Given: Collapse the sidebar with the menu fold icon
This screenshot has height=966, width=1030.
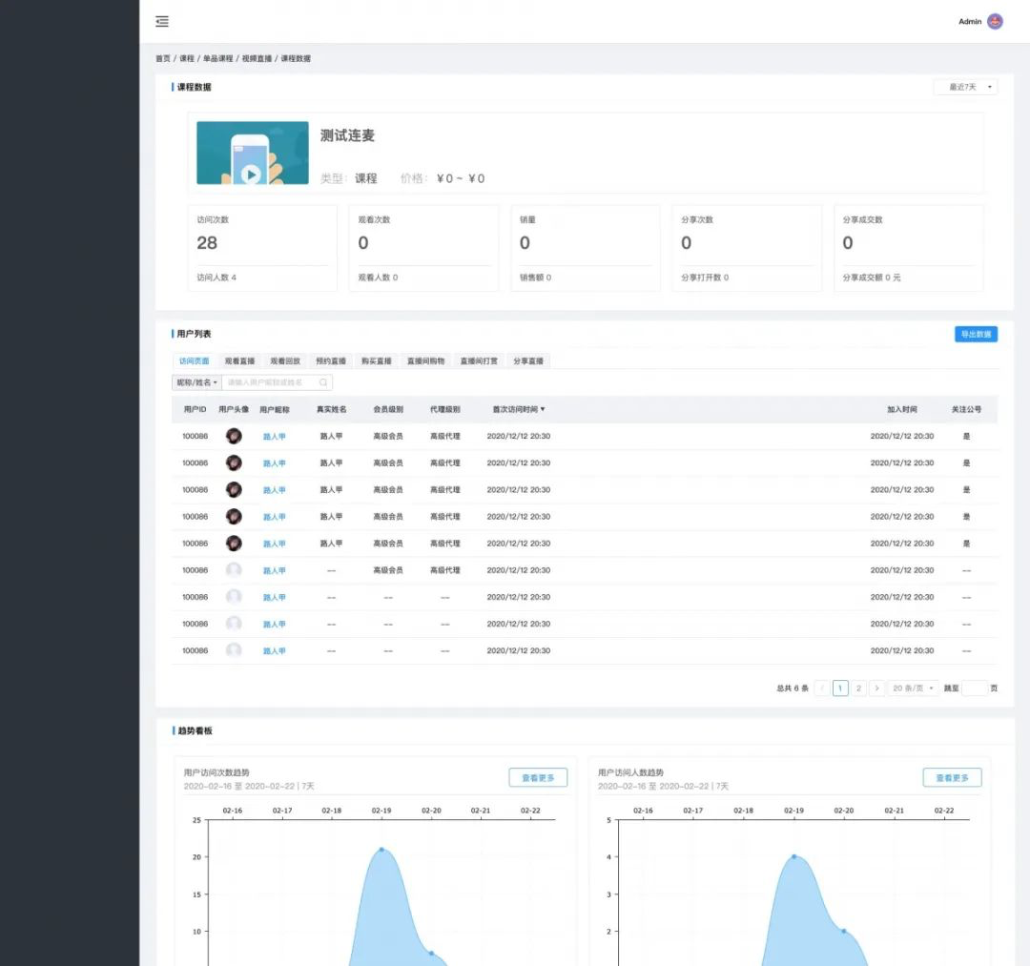Looking at the screenshot, I should click(x=162, y=22).
